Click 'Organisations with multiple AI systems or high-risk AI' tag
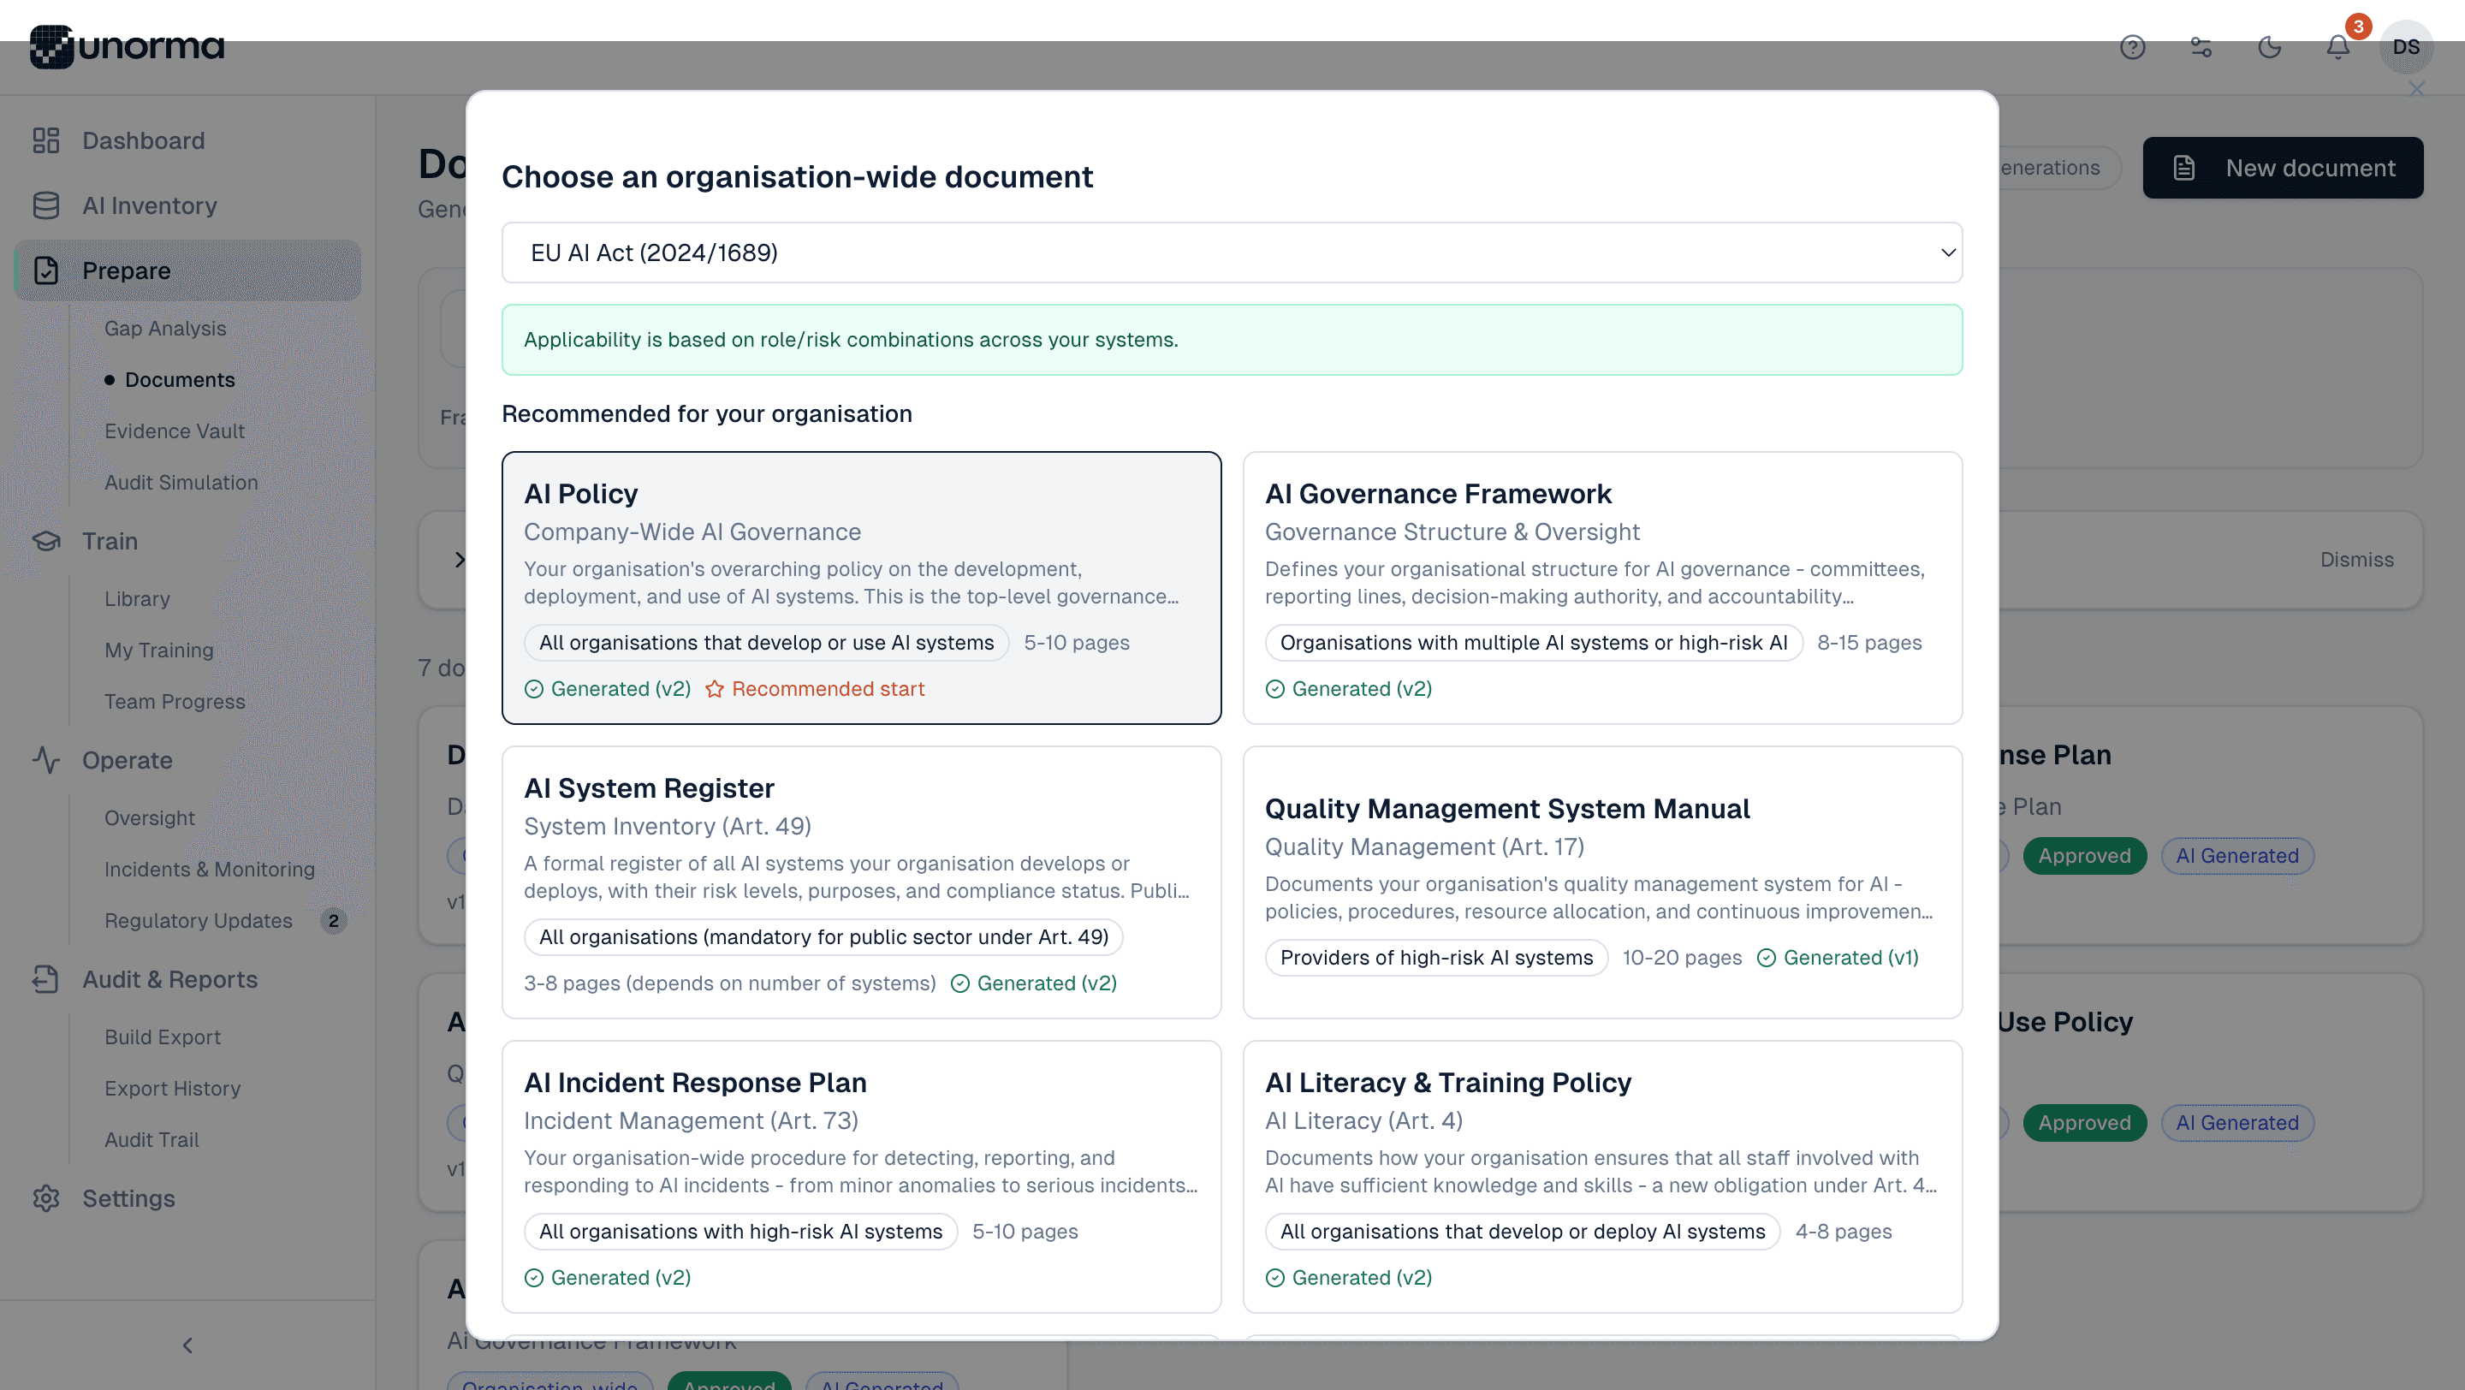The width and height of the screenshot is (2465, 1390). coord(1533,644)
